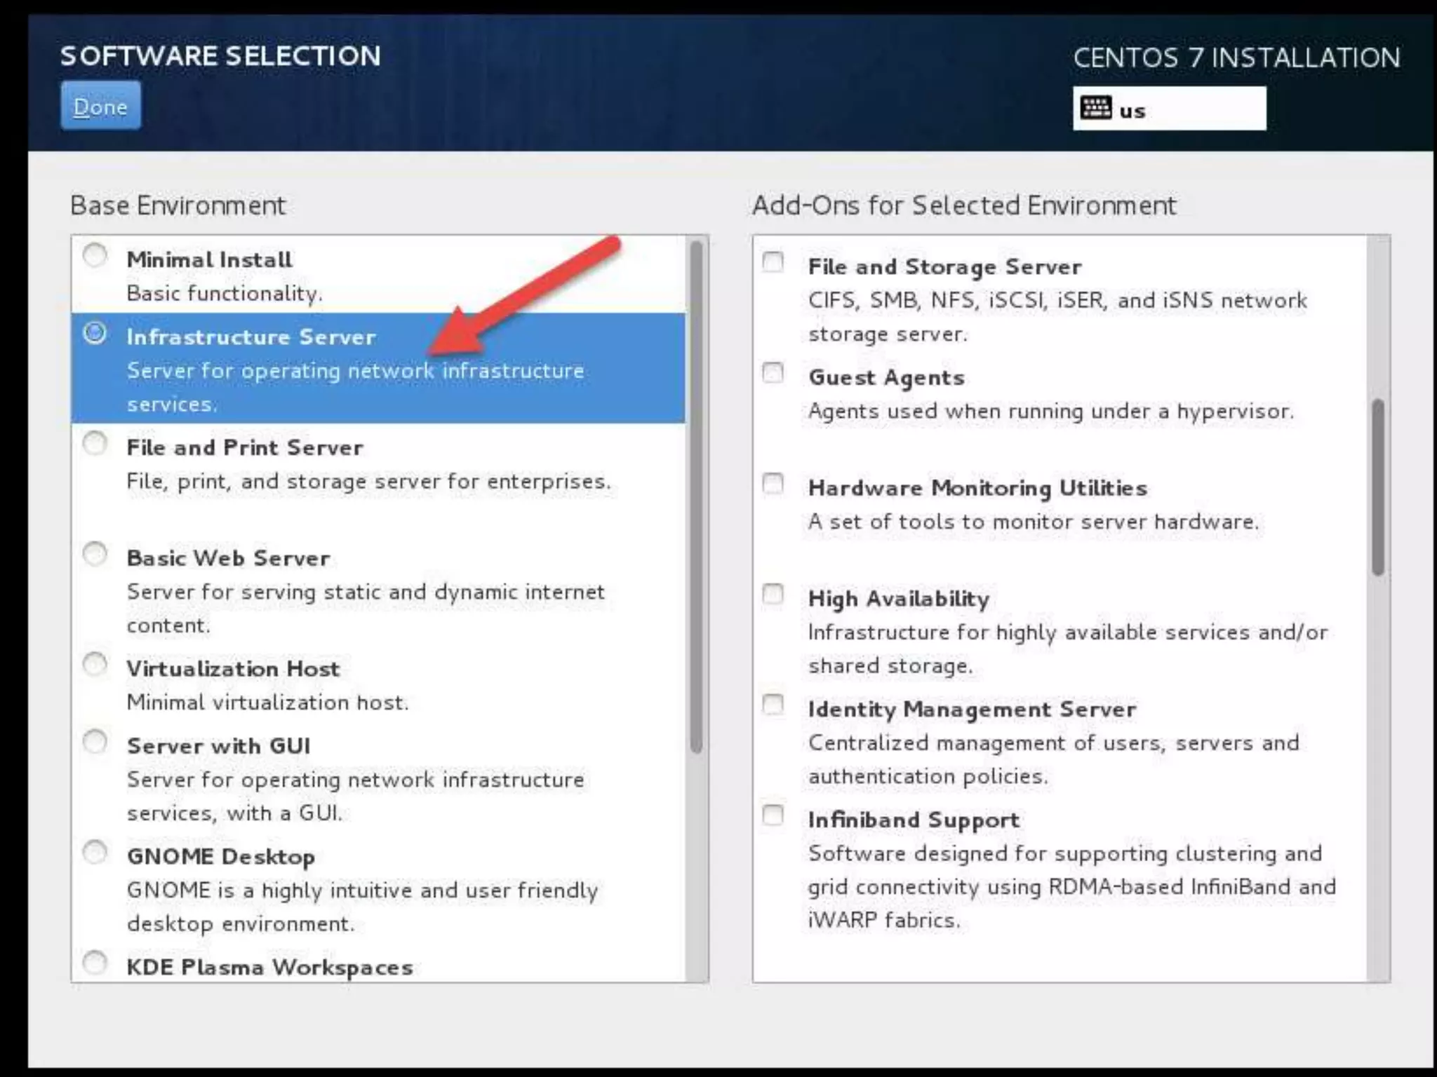Select the Infrastructure Server radio button
Viewport: 1437px width, 1077px height.
point(95,333)
